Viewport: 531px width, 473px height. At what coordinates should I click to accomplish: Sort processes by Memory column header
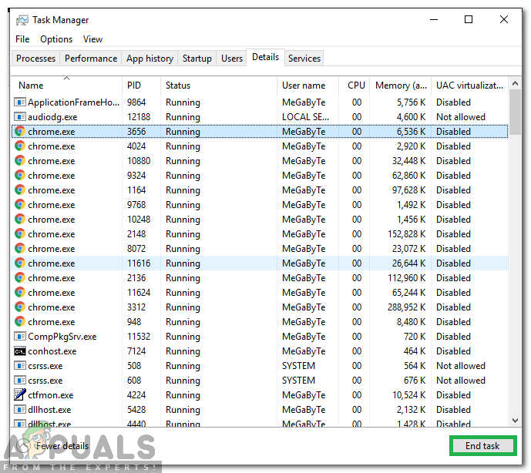[400, 86]
